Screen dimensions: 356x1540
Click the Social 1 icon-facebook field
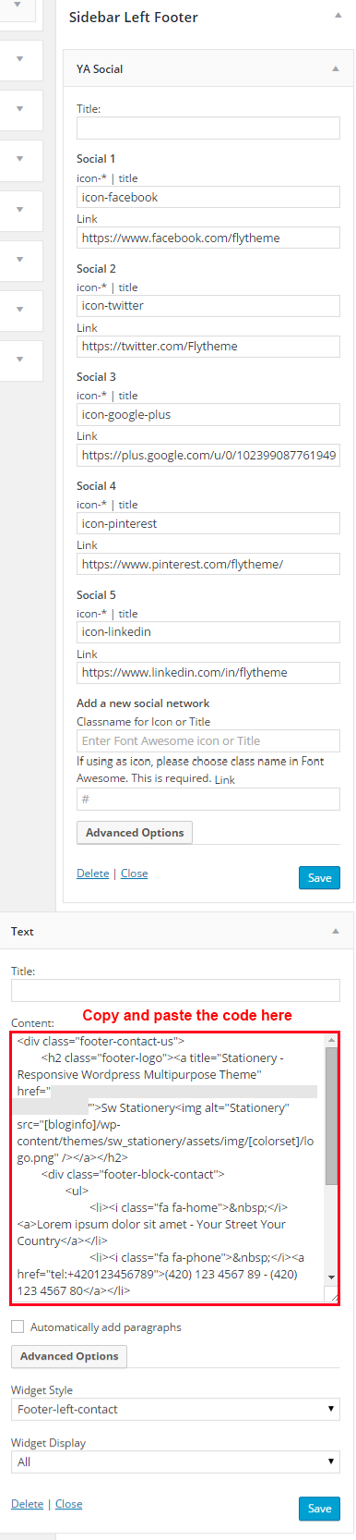208,197
